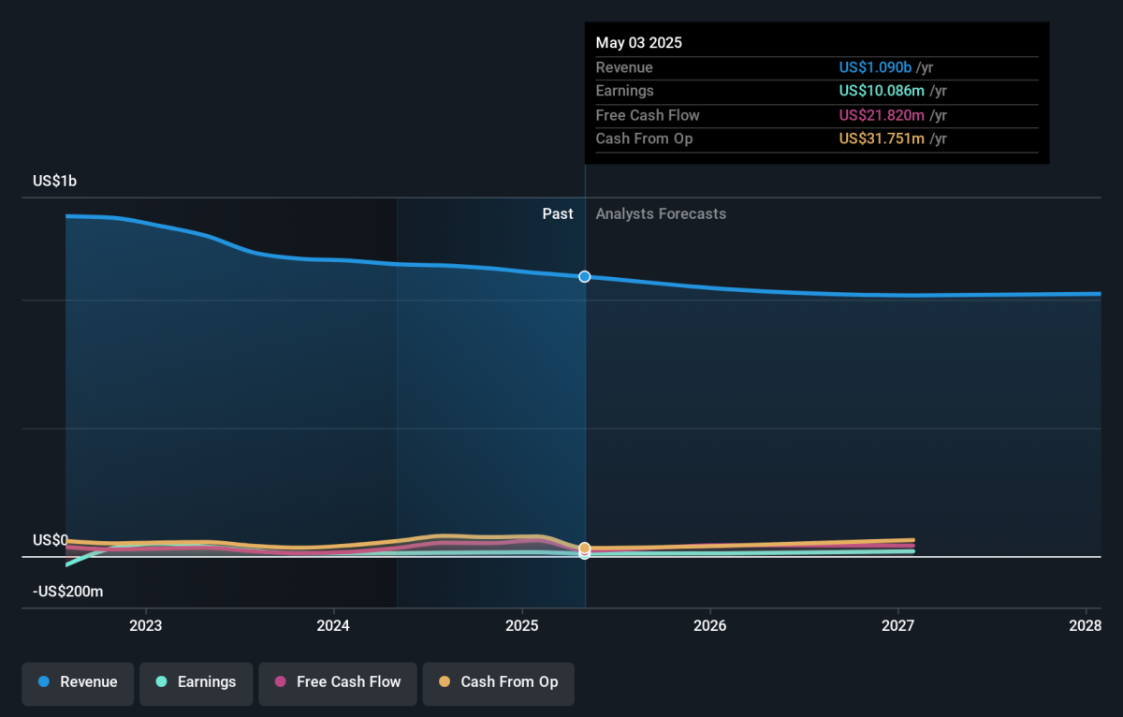Click the 2023 axis label
Screen dimensions: 1123x717
[146, 625]
